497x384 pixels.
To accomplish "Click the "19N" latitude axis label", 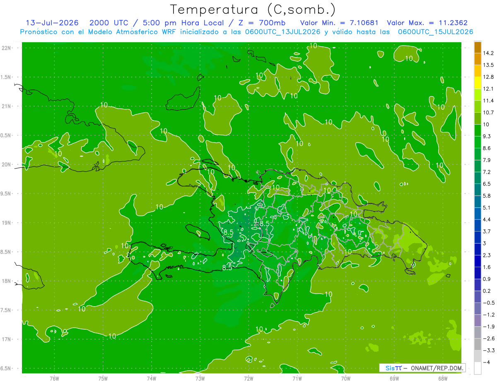I will [6, 222].
